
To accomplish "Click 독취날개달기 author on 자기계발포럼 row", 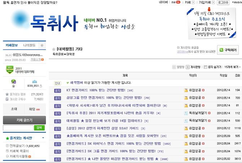I will coord(198,113).
